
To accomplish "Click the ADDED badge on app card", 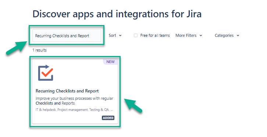I will pos(108,118).
